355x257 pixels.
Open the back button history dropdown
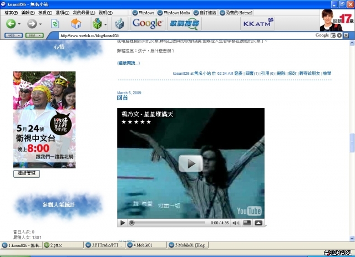click(19, 24)
